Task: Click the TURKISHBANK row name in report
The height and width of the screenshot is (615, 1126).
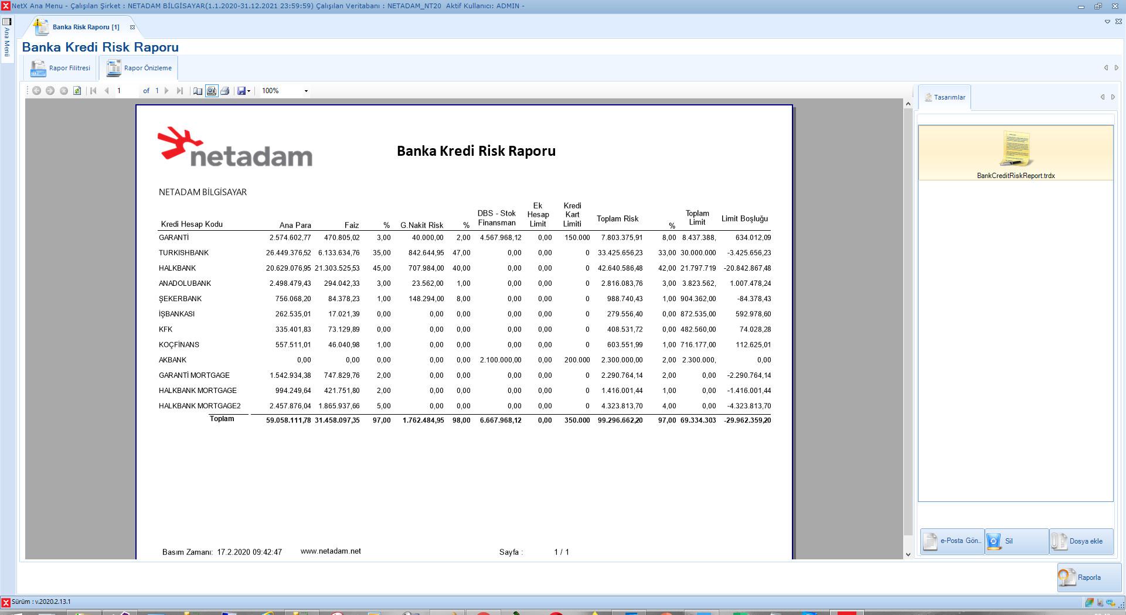Action: [183, 253]
